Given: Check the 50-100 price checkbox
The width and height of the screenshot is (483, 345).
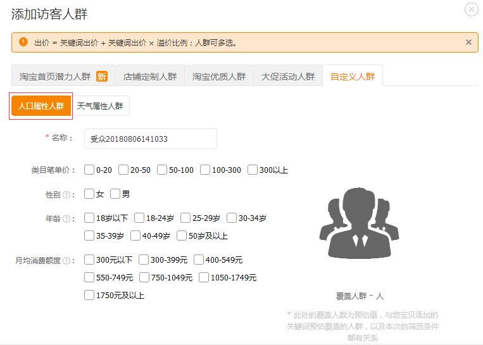Looking at the screenshot, I should point(161,170).
